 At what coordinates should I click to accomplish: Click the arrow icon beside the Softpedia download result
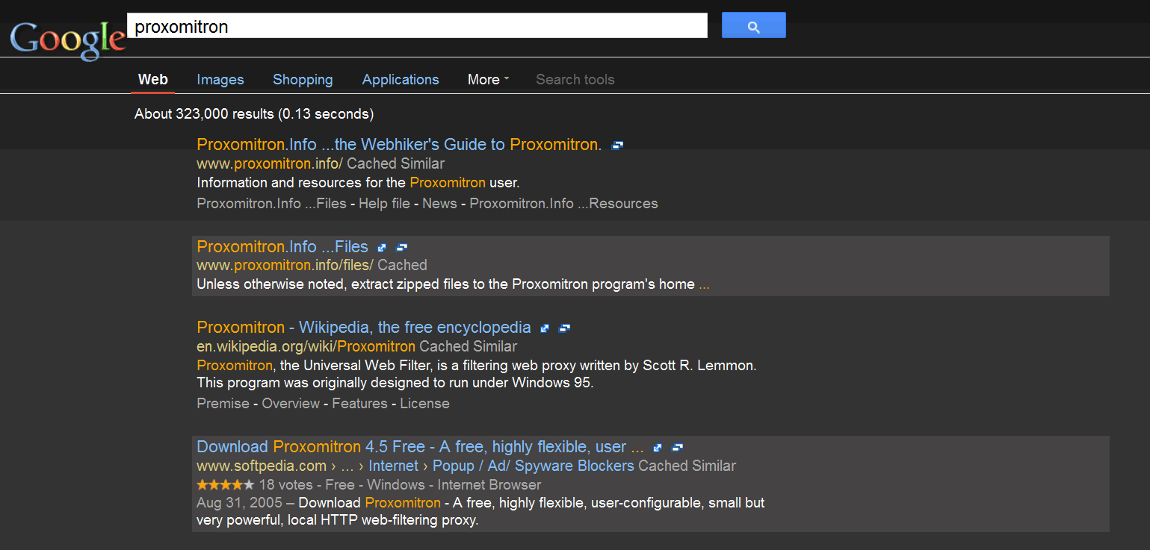coord(658,448)
